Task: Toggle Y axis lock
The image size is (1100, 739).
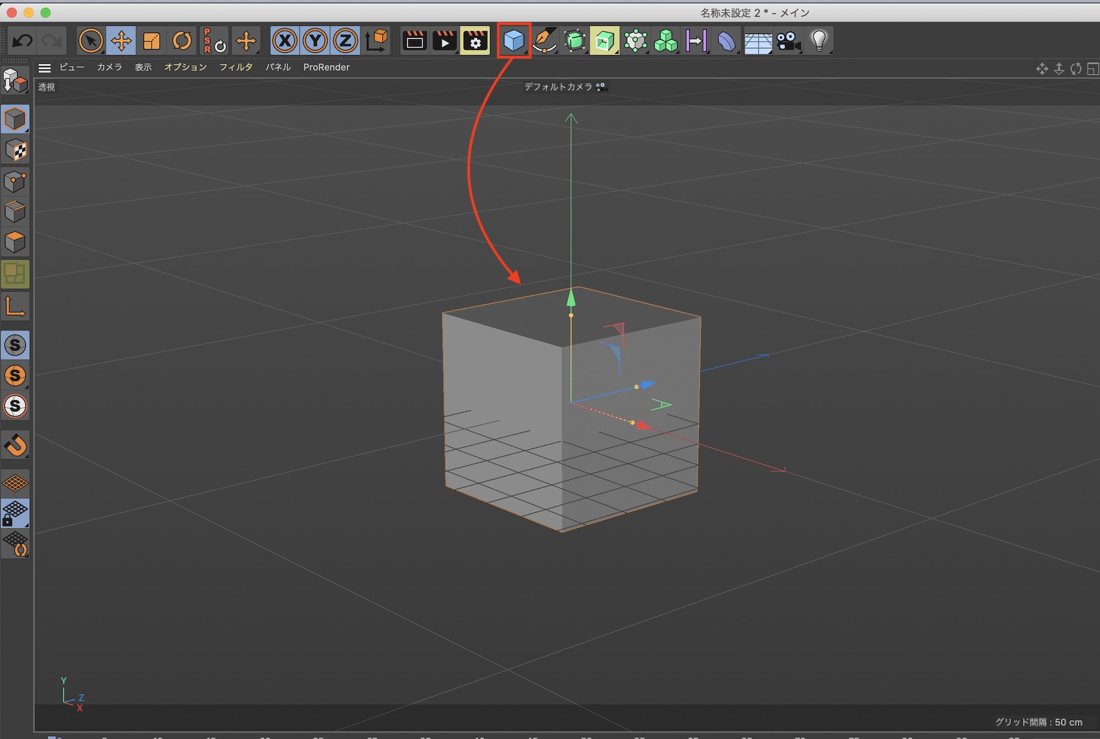Action: (315, 41)
